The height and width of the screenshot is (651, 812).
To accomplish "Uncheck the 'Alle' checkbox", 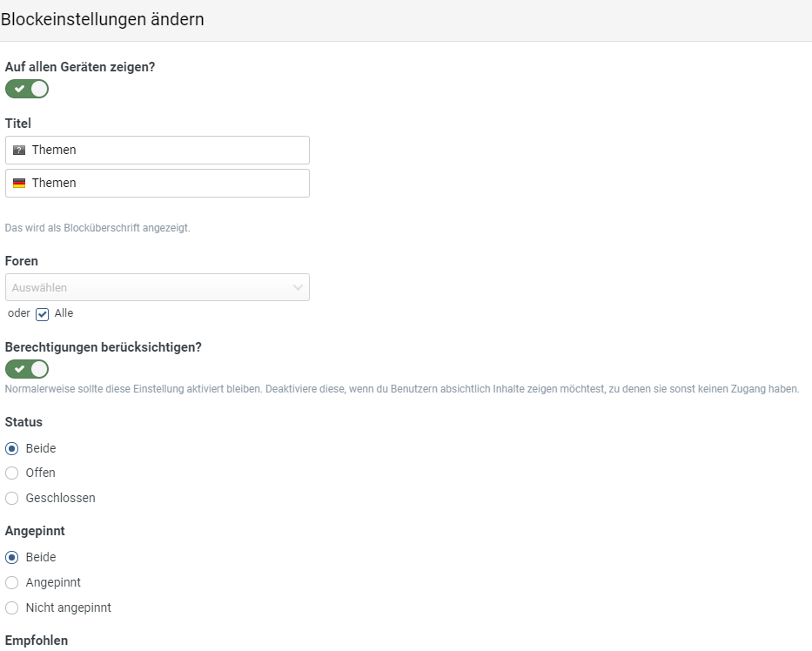I will pos(42,313).
